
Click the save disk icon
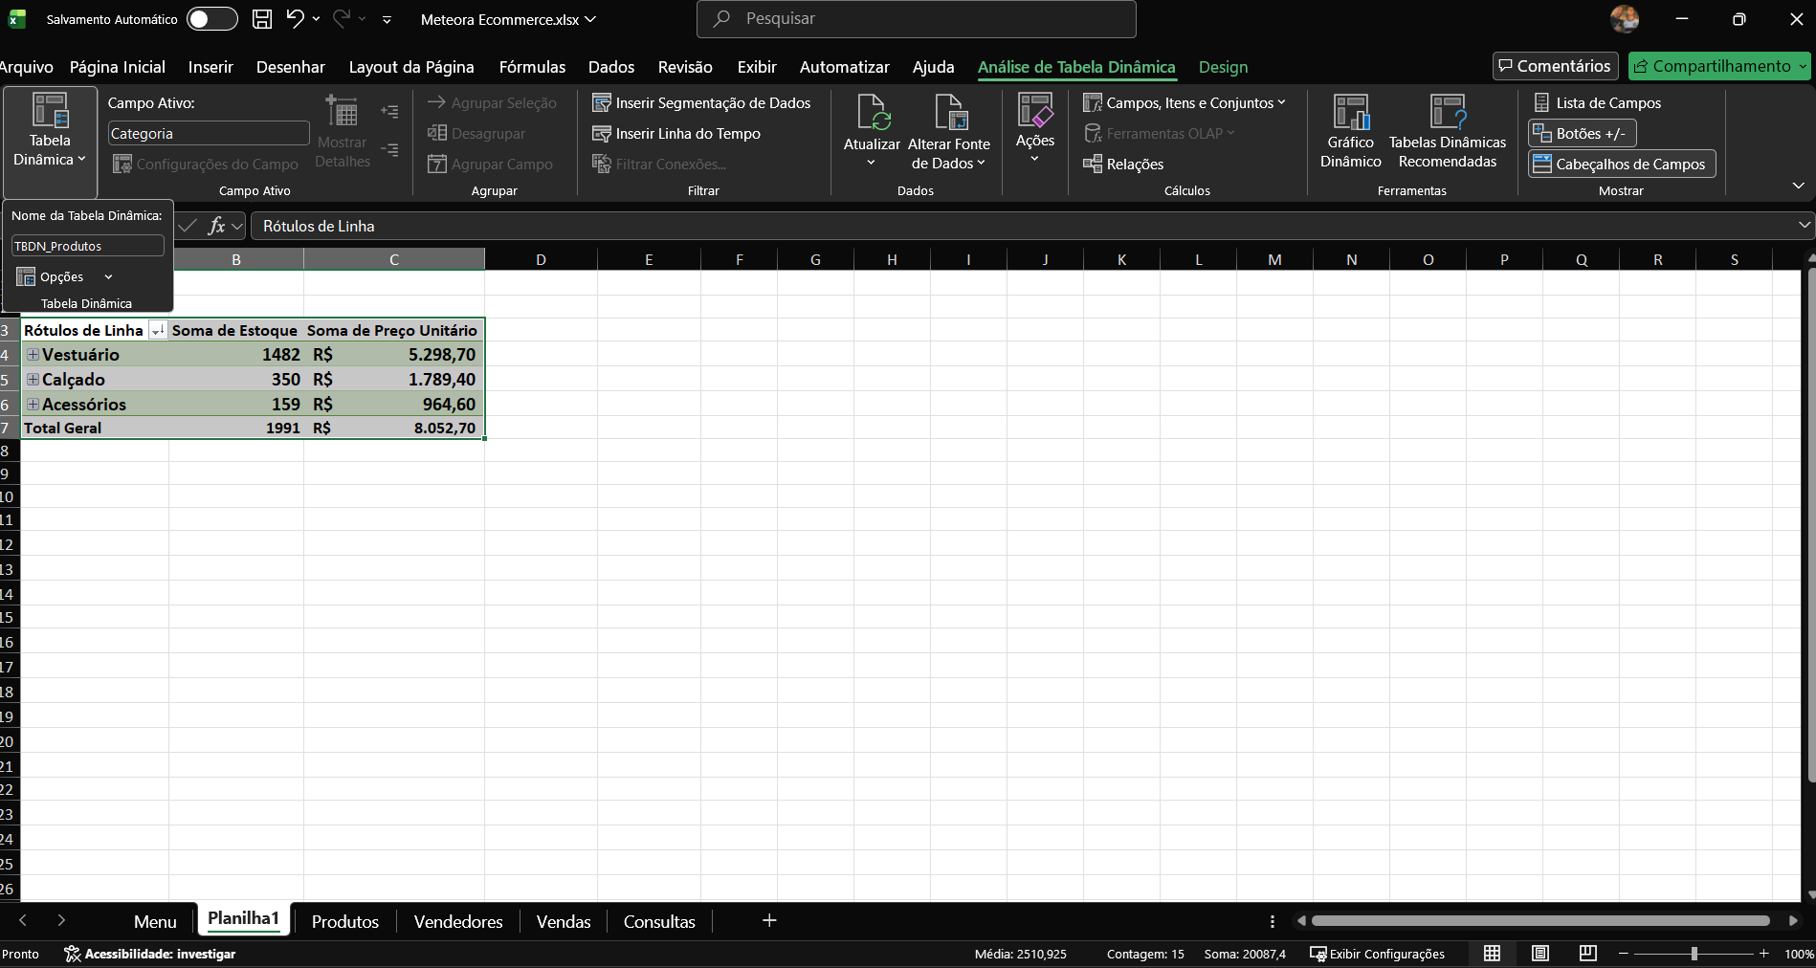pos(261,19)
